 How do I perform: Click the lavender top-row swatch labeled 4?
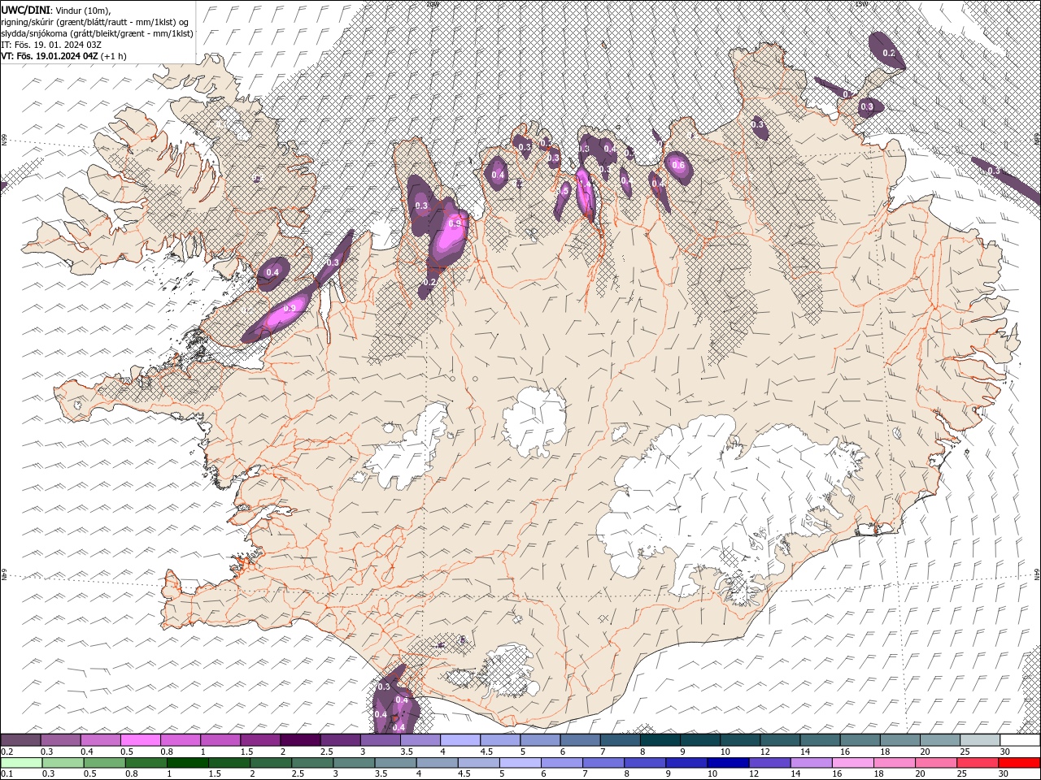coord(460,740)
